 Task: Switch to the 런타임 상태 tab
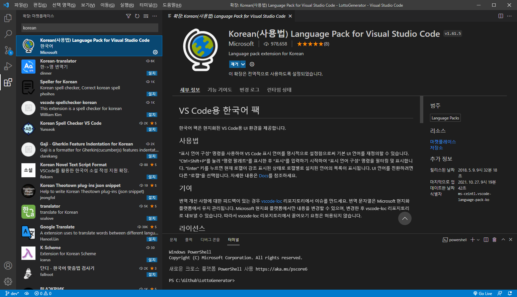click(x=279, y=90)
